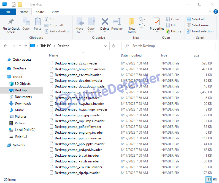Viewport: 219px width, 183px height.
Task: Open the File menu tab
Action: point(8,12)
